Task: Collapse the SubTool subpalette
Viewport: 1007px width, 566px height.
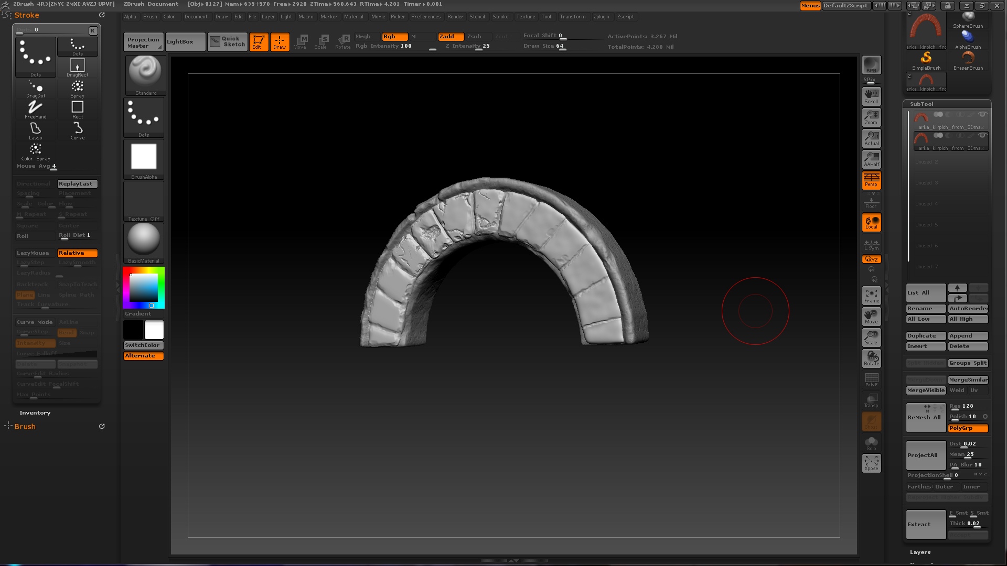Action: click(x=922, y=104)
